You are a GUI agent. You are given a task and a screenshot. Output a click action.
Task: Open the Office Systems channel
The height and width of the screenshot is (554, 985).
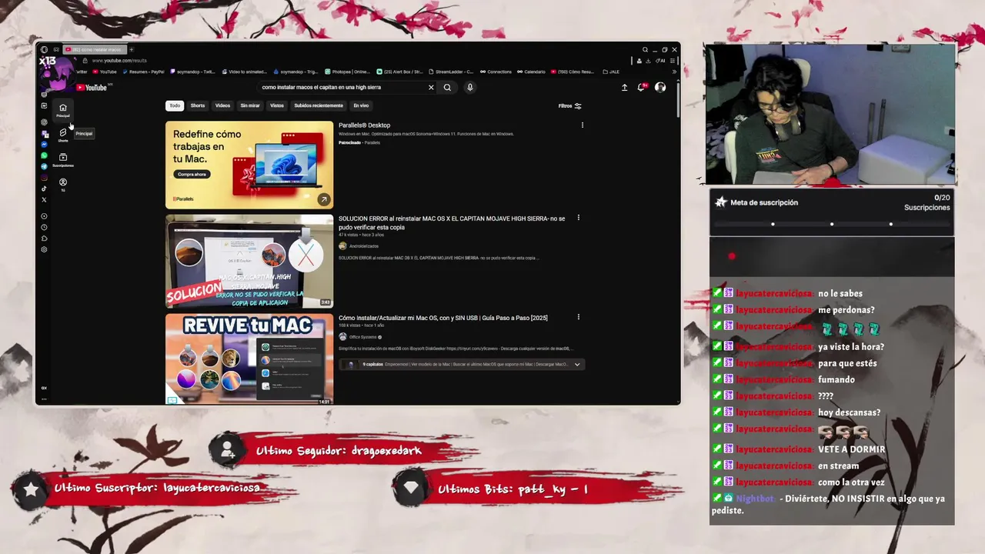coord(363,337)
